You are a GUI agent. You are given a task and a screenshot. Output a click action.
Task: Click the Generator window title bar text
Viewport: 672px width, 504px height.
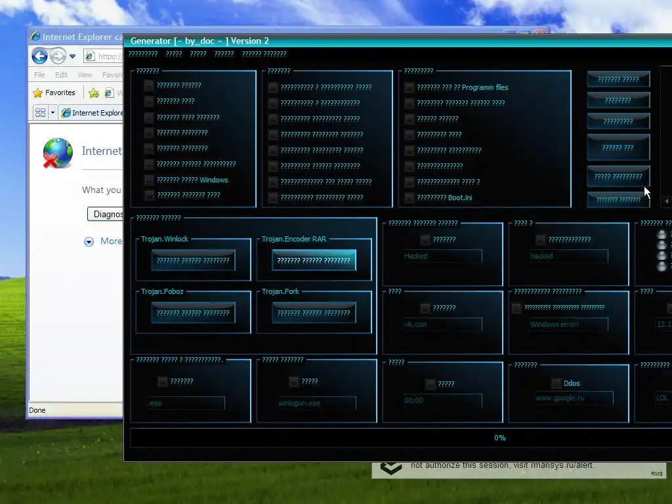click(199, 41)
